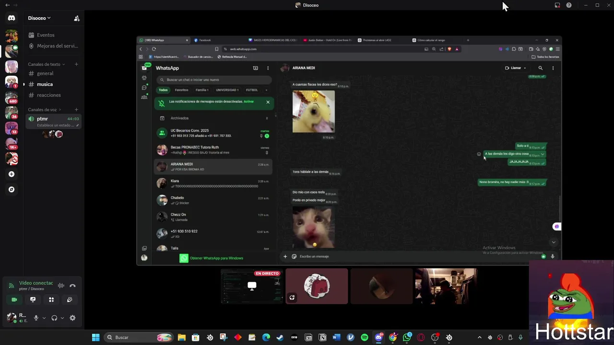Click emoji icon in WhatsApp message bar
Screen dimensions: 614x345
coord(294,256)
